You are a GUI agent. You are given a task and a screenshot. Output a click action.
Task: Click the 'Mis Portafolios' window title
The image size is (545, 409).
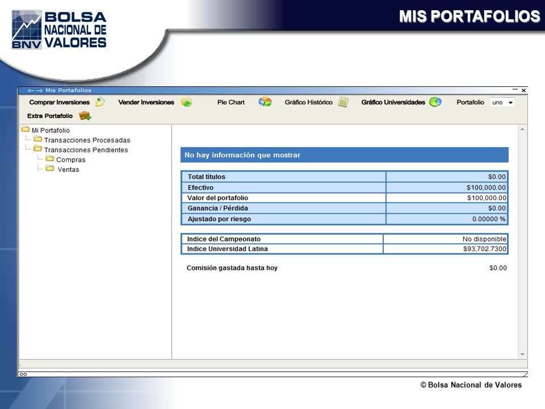(x=68, y=90)
